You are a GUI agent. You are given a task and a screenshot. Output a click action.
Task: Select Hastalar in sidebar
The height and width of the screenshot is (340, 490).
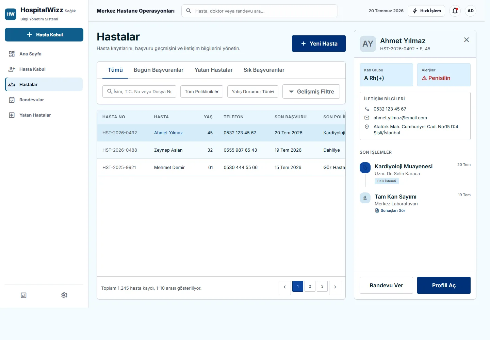(44, 84)
